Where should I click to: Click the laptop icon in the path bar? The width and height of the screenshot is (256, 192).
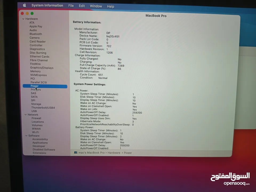click(75, 153)
